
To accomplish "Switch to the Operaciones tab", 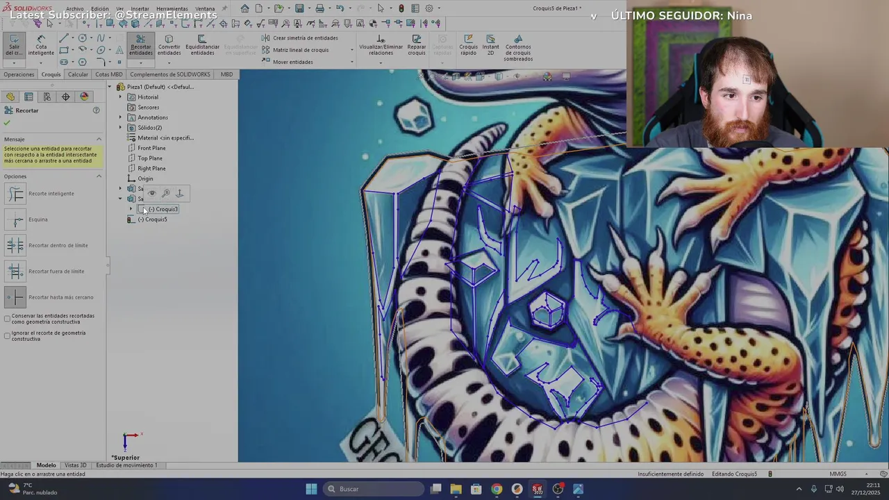I will click(x=19, y=74).
